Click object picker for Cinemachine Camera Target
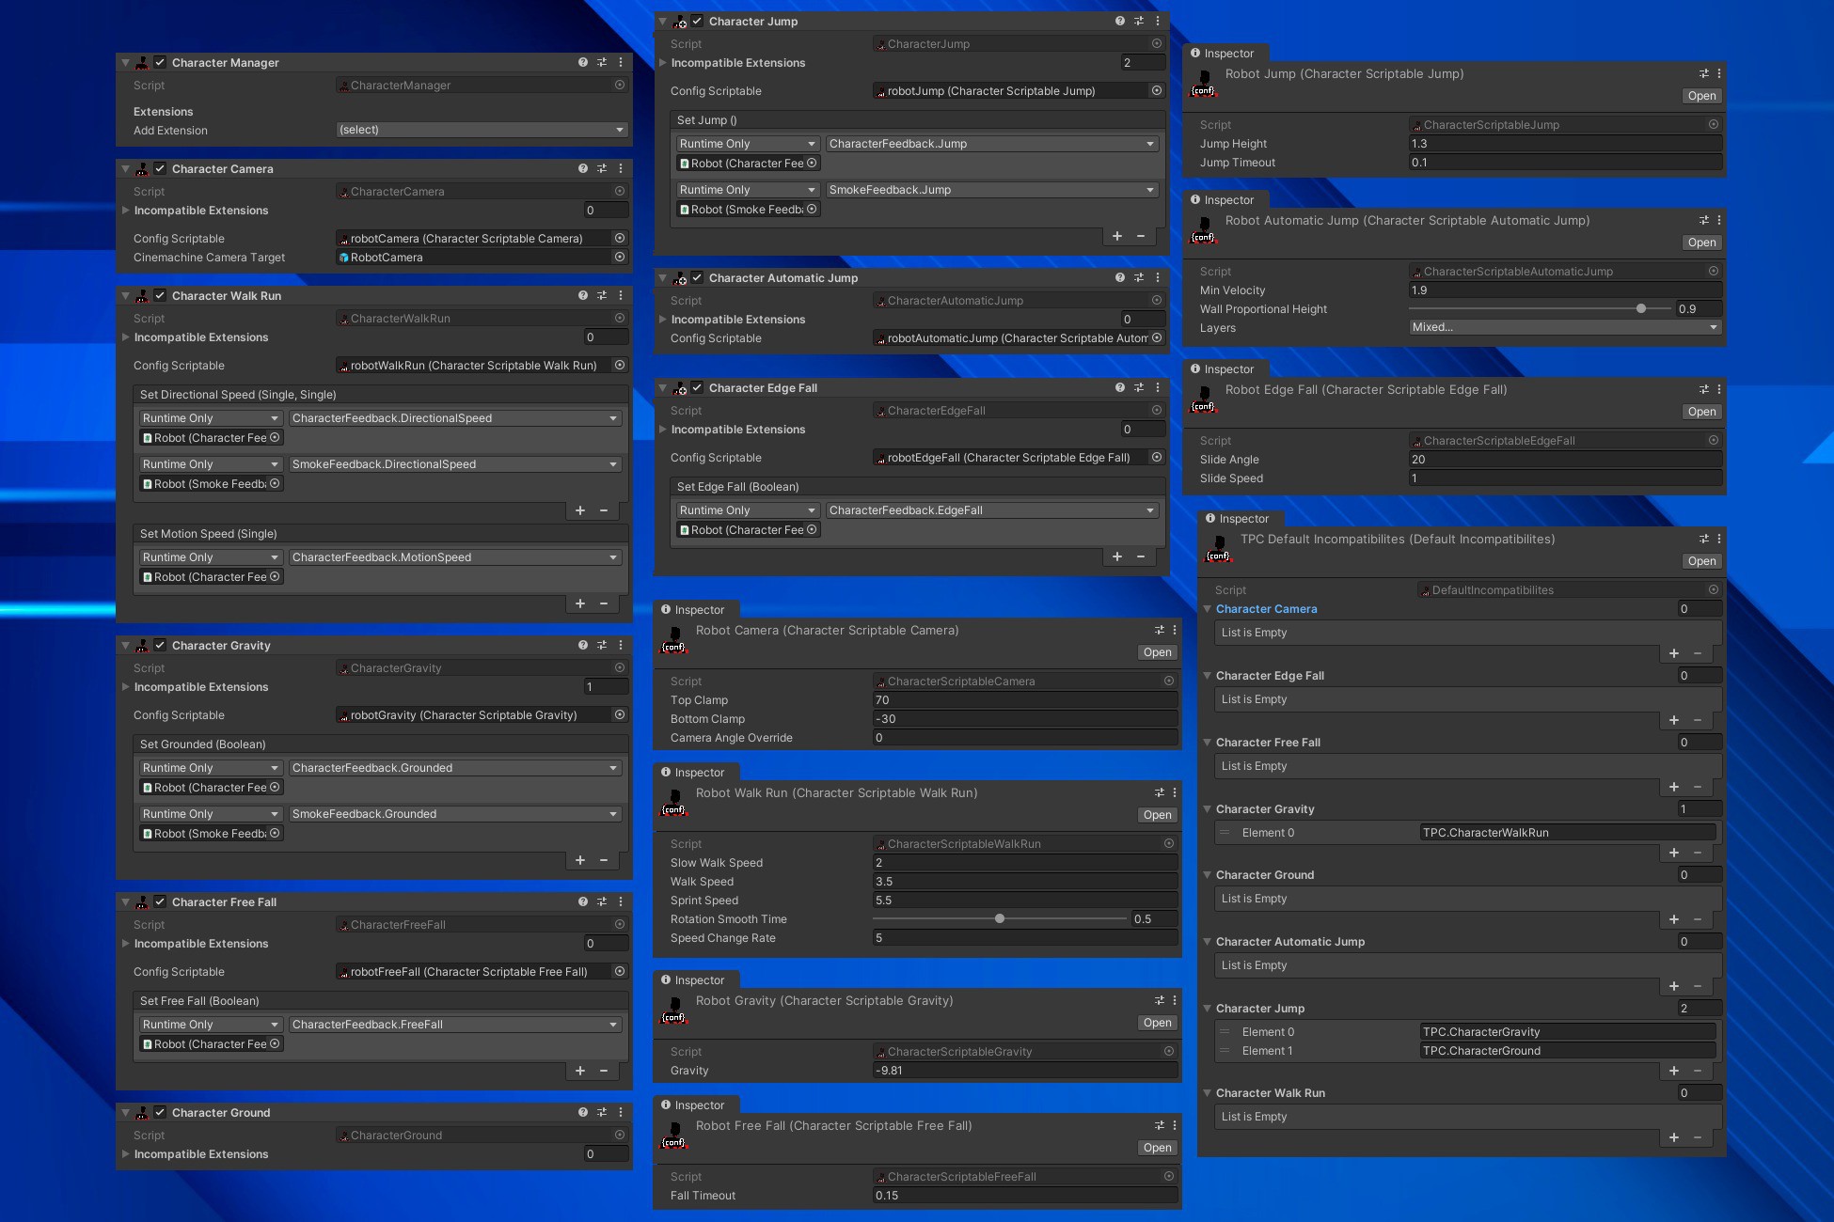The image size is (1834, 1222). point(620,257)
